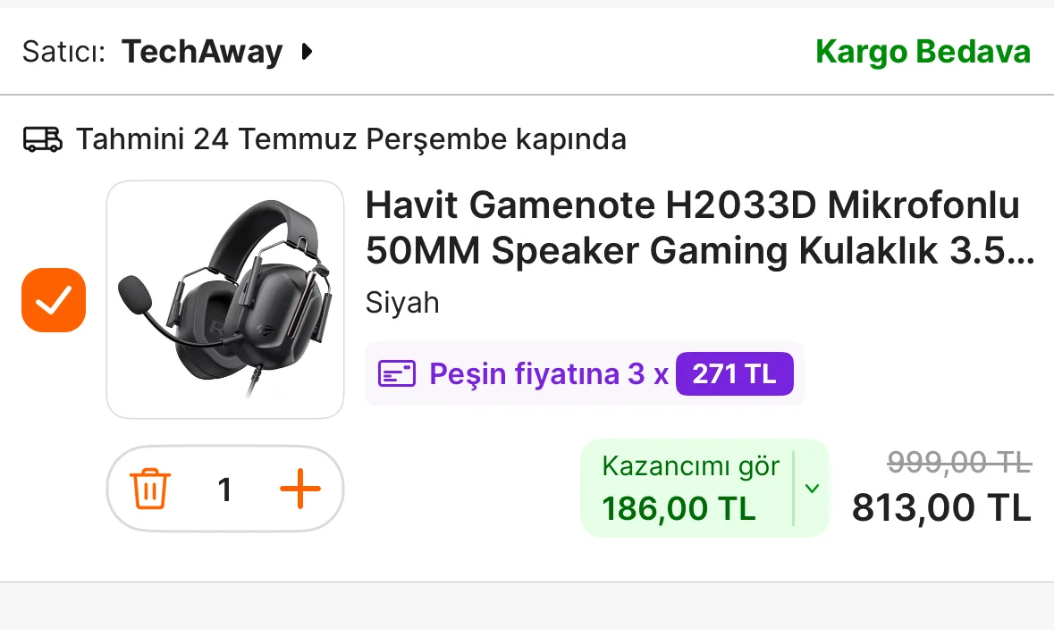Click the Siyah color variant text
This screenshot has height=636, width=1054.
click(402, 303)
